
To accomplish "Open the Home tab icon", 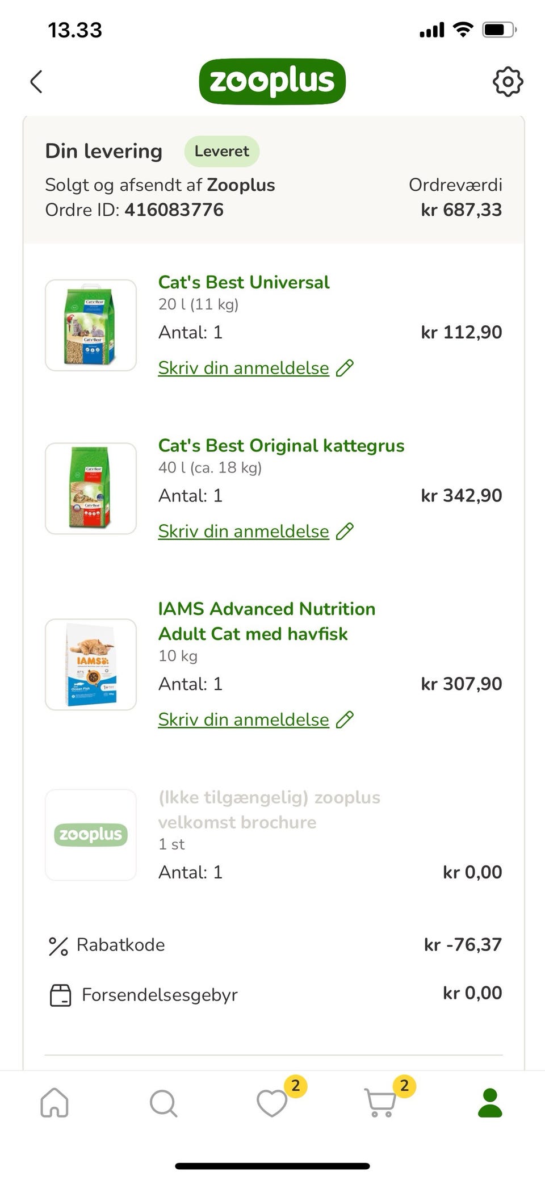I will [x=54, y=1103].
